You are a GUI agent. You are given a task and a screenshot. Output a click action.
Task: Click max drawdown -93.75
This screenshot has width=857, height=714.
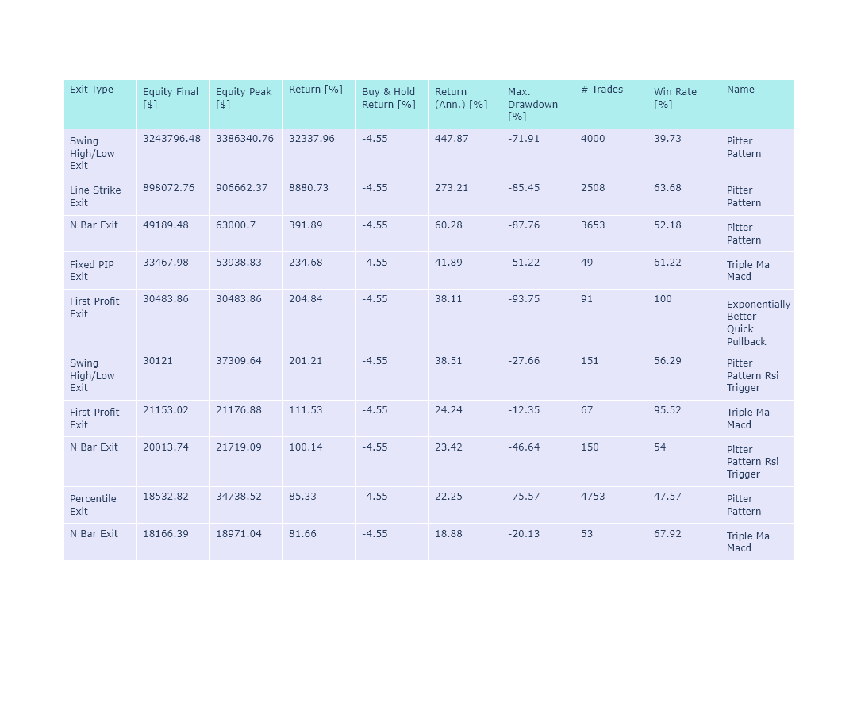523,299
